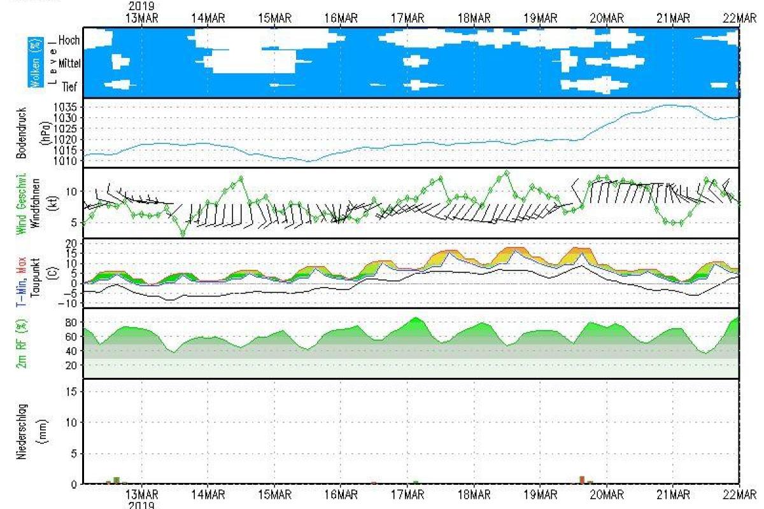This screenshot has width=764, height=509.
Task: Select the 'Mittel' cloud level label
Action: pyautogui.click(x=69, y=63)
